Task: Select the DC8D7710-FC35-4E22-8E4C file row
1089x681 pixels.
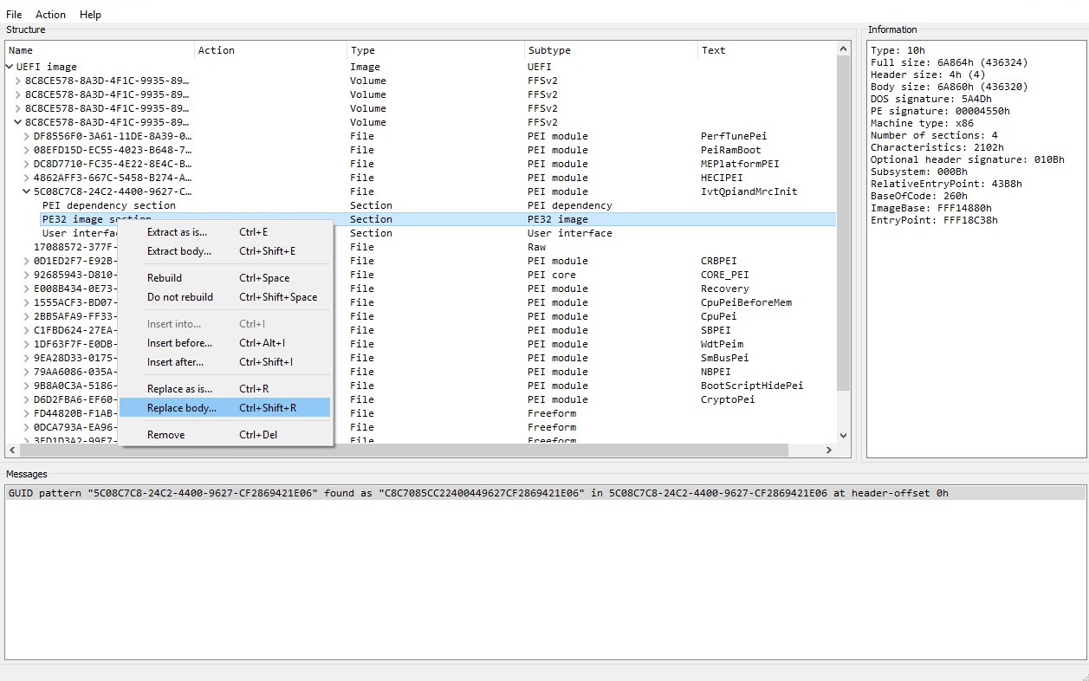Action: tap(420, 164)
